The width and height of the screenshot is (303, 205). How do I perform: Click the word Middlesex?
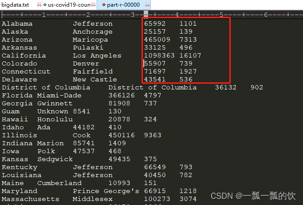coord(93,199)
